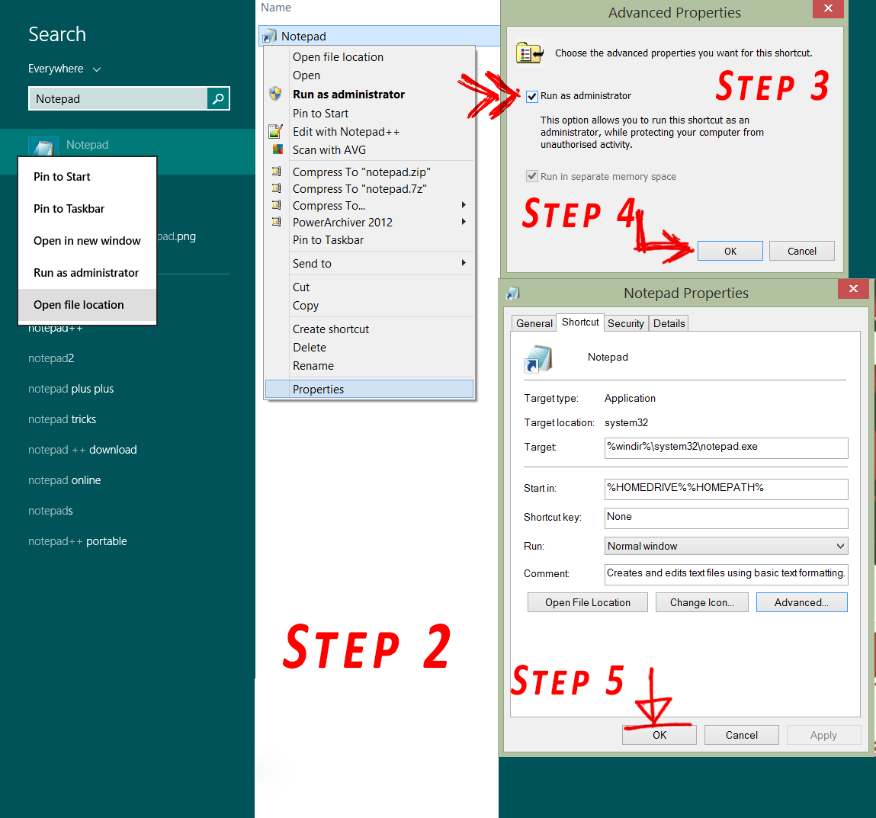Viewport: 876px width, 818px height.
Task: Click the Notepad title bar icon on Notepad Properties
Action: tap(512, 293)
